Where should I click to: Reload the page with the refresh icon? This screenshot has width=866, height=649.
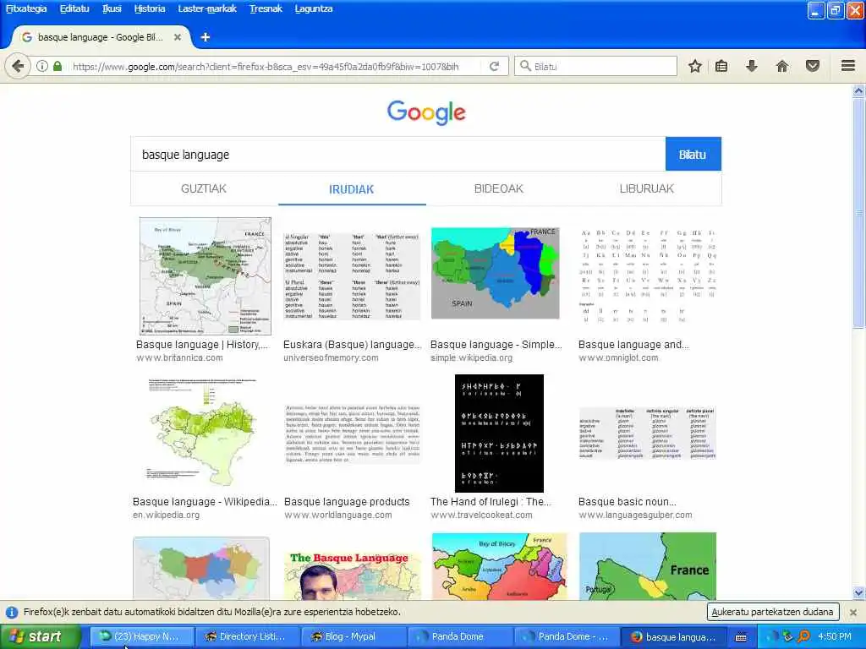point(494,67)
